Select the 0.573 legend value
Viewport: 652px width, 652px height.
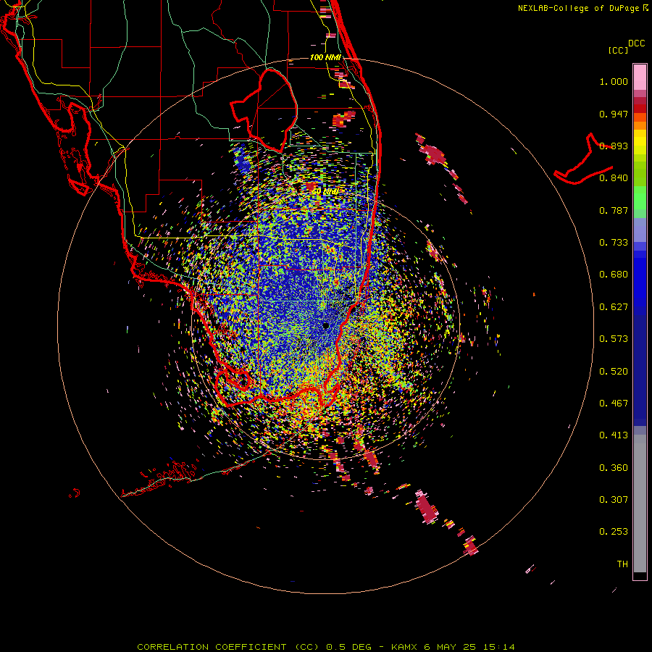(614, 339)
